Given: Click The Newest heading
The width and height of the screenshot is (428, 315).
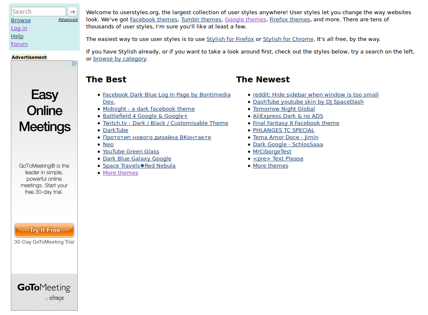Looking at the screenshot, I should coord(263,79).
